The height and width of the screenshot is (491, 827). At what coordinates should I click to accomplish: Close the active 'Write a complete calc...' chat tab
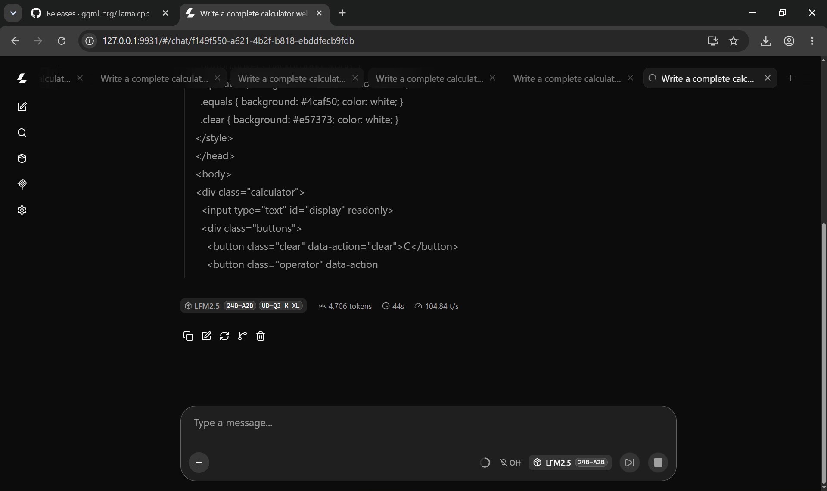click(768, 78)
